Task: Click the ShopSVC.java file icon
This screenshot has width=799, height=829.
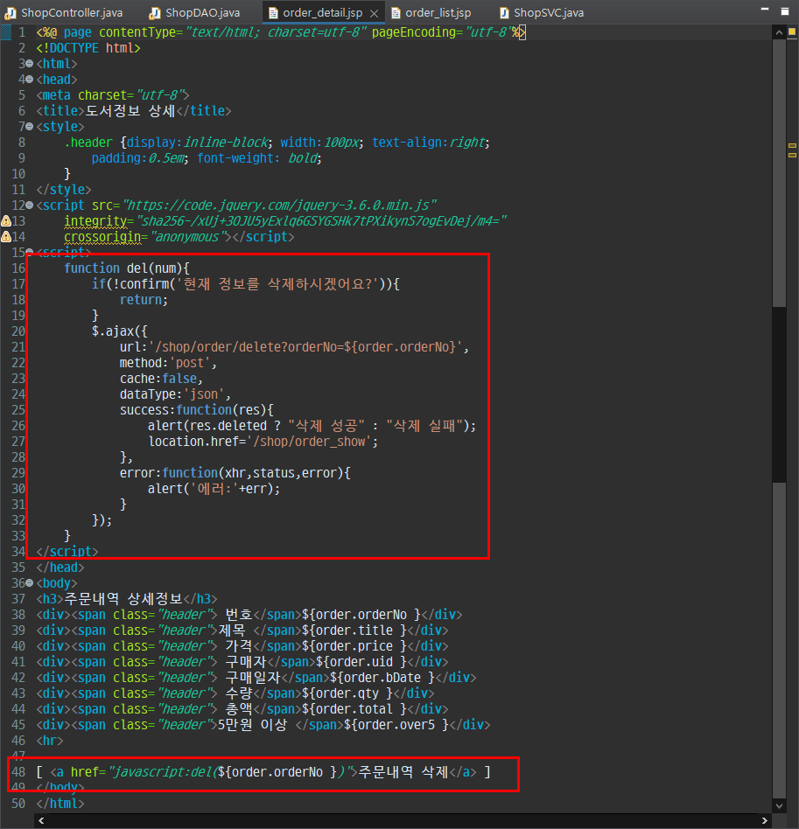Action: tap(505, 13)
